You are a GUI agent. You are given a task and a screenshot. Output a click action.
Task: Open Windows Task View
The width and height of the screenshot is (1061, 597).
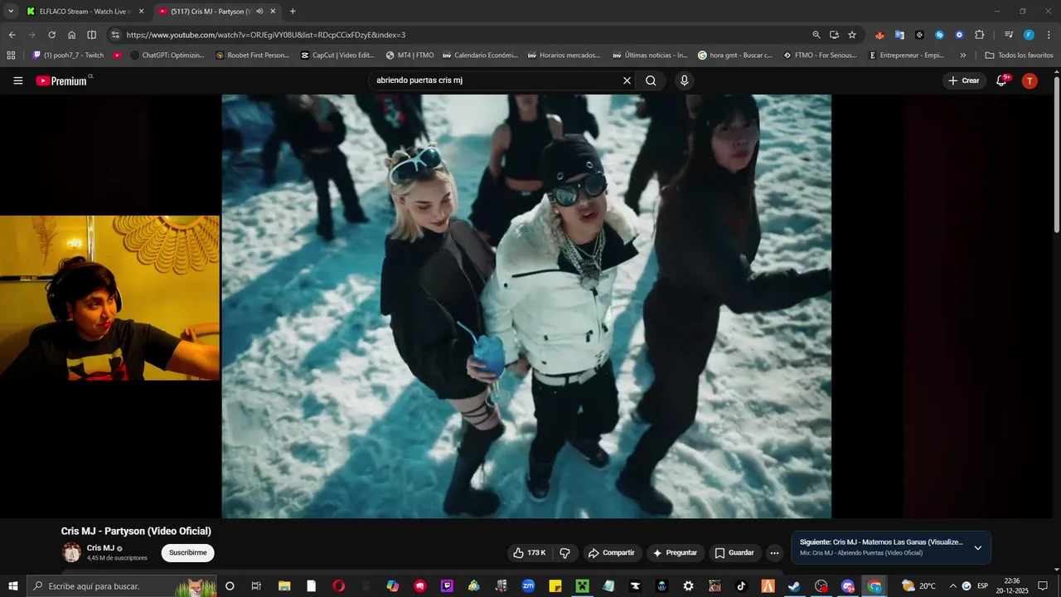pyautogui.click(x=256, y=586)
